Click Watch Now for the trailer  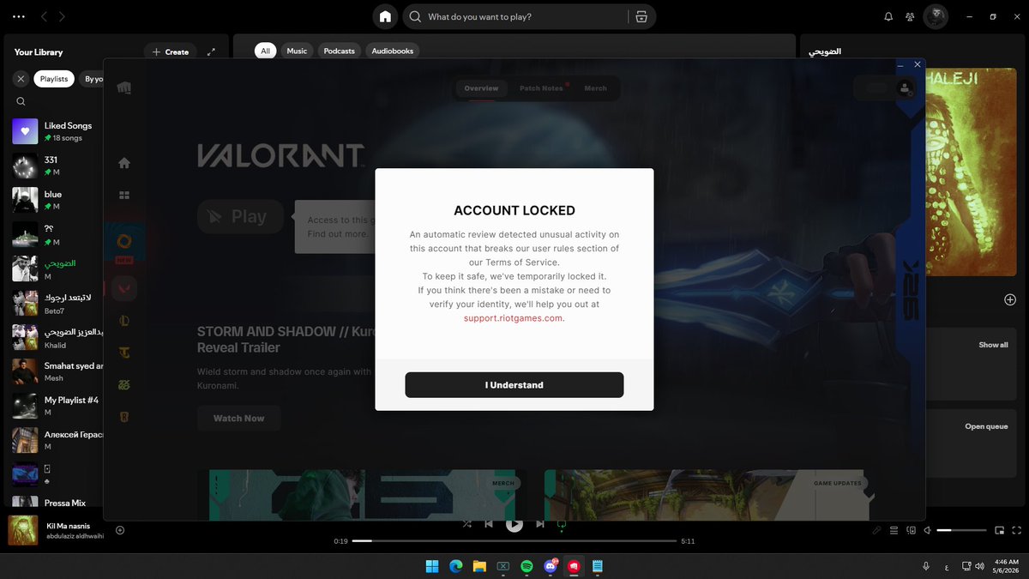point(238,418)
